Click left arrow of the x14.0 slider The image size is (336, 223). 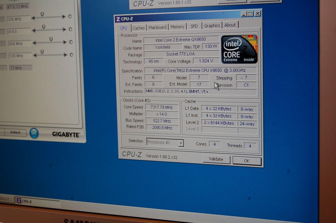(x=34, y=30)
